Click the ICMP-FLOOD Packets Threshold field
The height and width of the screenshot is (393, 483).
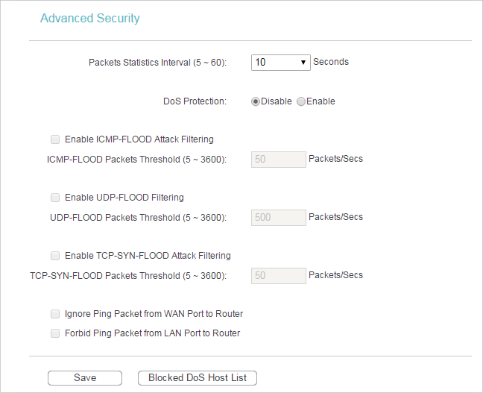click(279, 160)
